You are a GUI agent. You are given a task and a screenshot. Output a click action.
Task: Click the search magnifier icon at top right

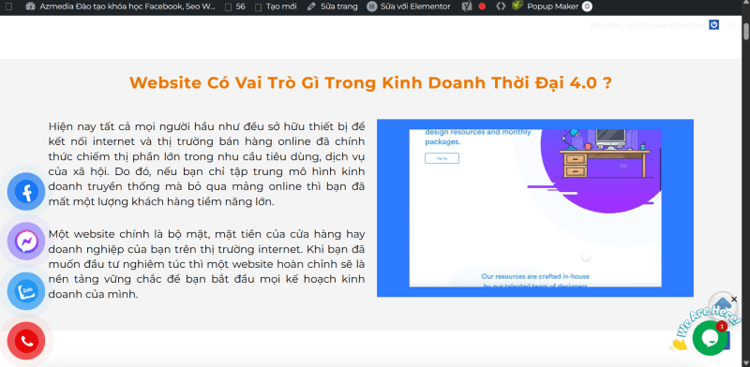pyautogui.click(x=732, y=25)
